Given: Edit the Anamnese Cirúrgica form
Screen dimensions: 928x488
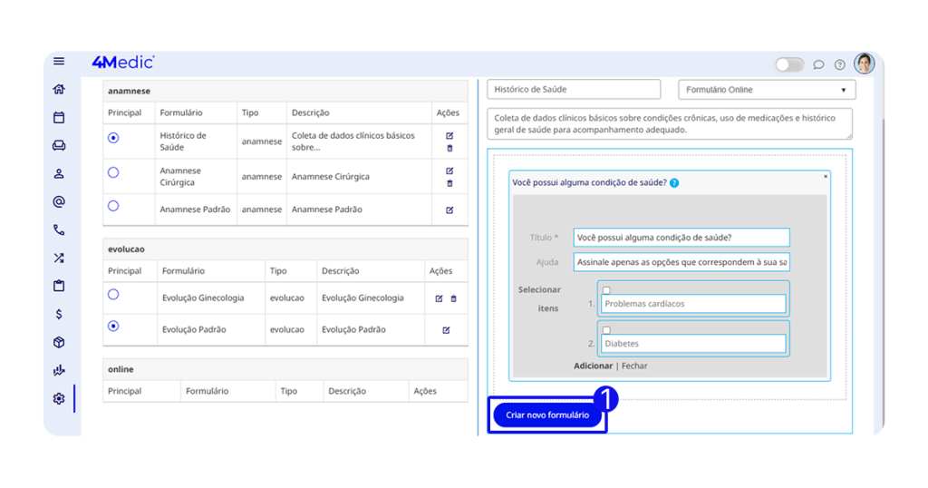Looking at the screenshot, I should point(449,171).
